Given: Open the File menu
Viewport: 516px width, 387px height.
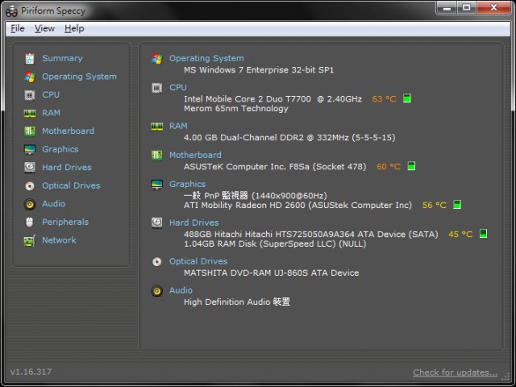Looking at the screenshot, I should [18, 29].
